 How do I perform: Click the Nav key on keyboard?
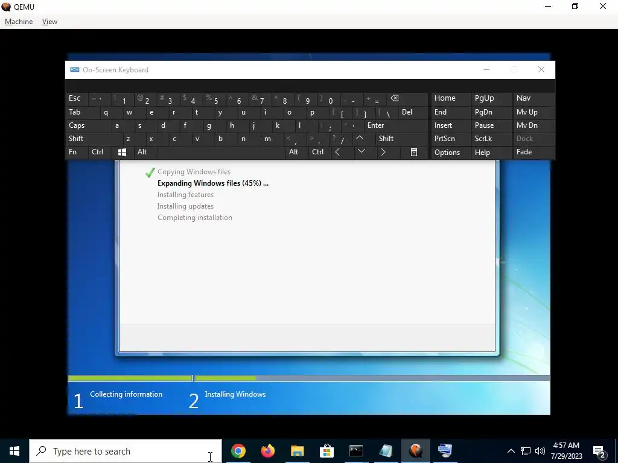[534, 99]
